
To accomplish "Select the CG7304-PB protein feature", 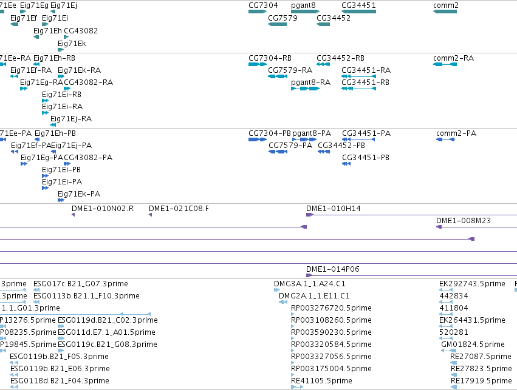I will (258, 140).
